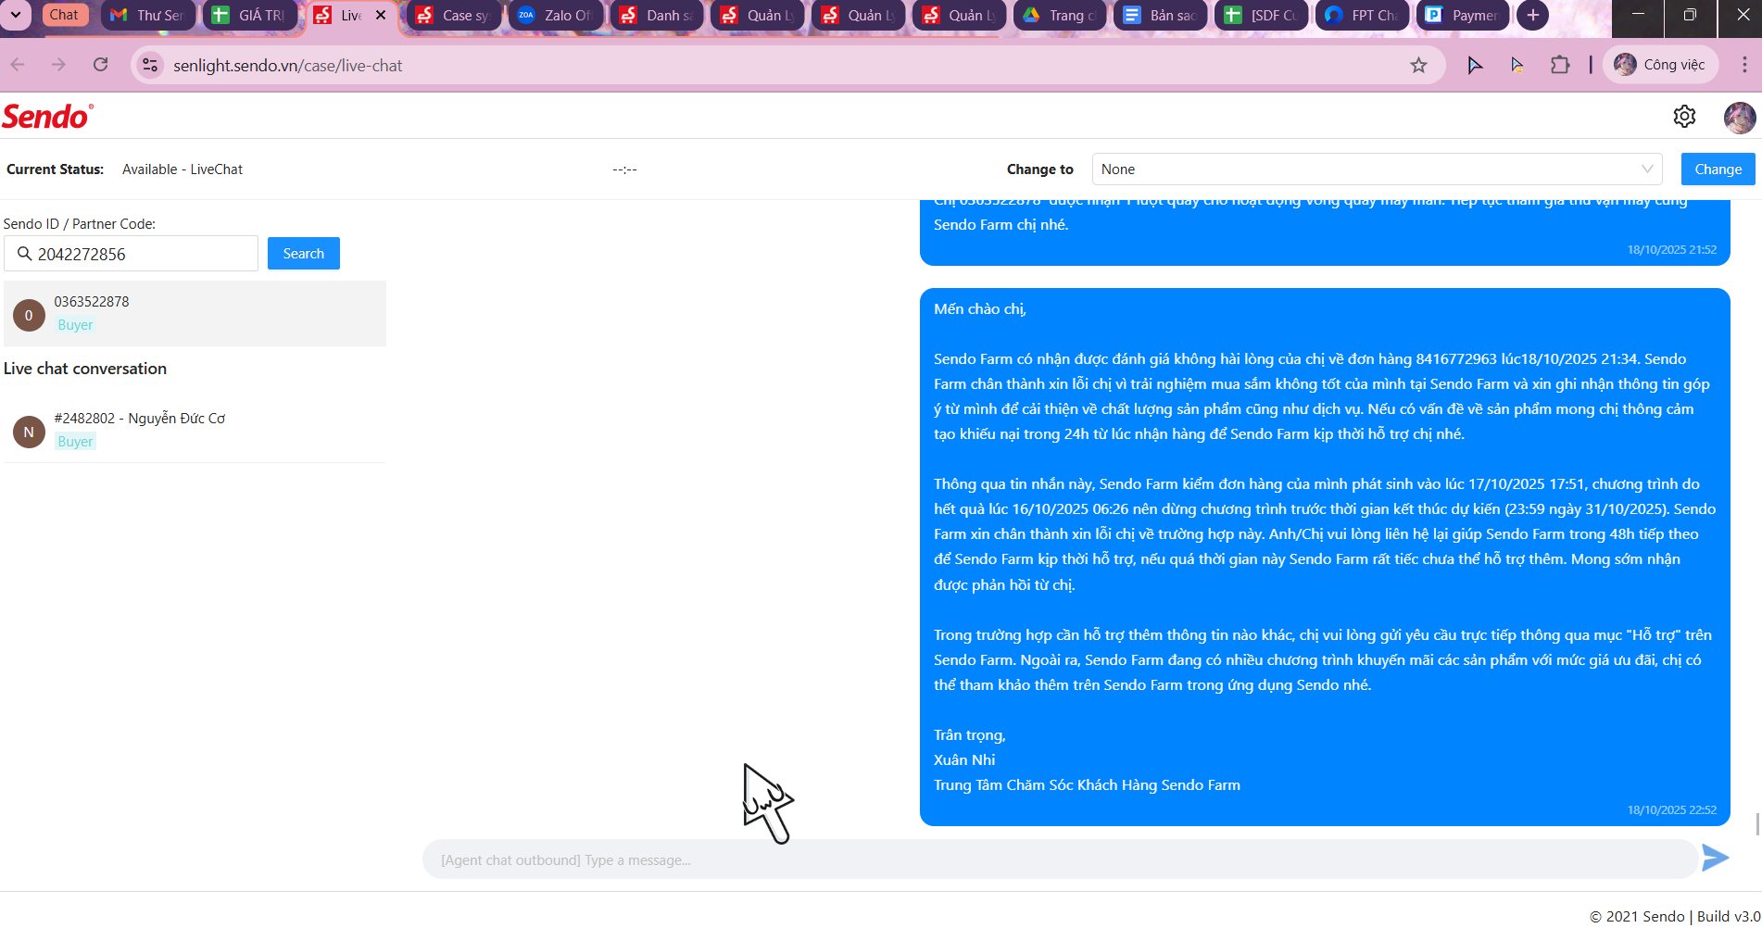The image size is (1762, 928).
Task: Open the tab search dropdown chevron
Action: pyautogui.click(x=16, y=15)
